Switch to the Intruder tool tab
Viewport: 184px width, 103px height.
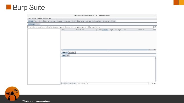pos(53,21)
